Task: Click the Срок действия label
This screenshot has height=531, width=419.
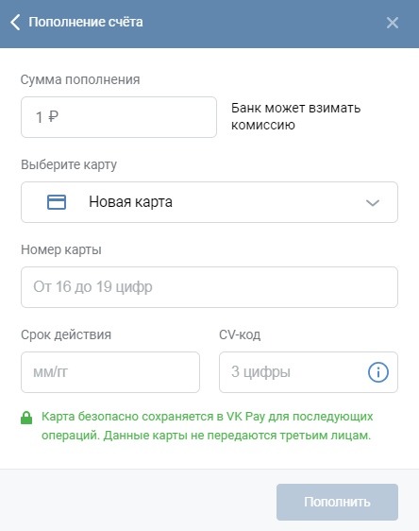Action: point(66,334)
